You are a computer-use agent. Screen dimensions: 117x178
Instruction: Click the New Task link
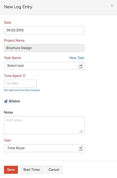point(77,58)
